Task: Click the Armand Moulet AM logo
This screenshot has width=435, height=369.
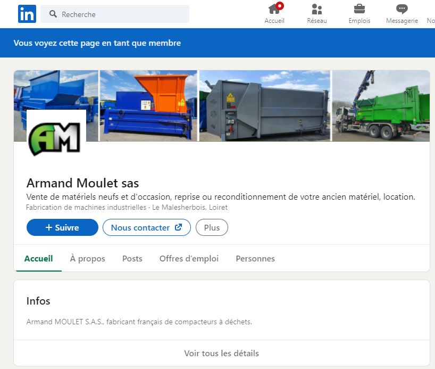Action: [x=56, y=138]
